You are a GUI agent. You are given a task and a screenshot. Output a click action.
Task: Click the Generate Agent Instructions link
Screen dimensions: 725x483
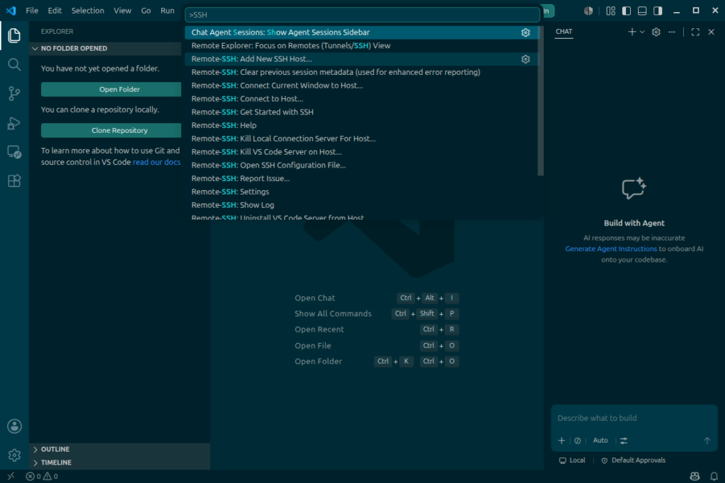tap(611, 249)
